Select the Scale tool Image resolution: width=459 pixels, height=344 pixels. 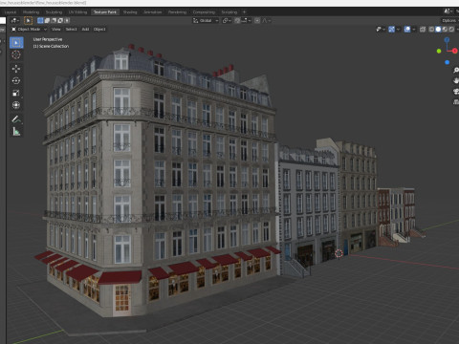click(x=16, y=93)
